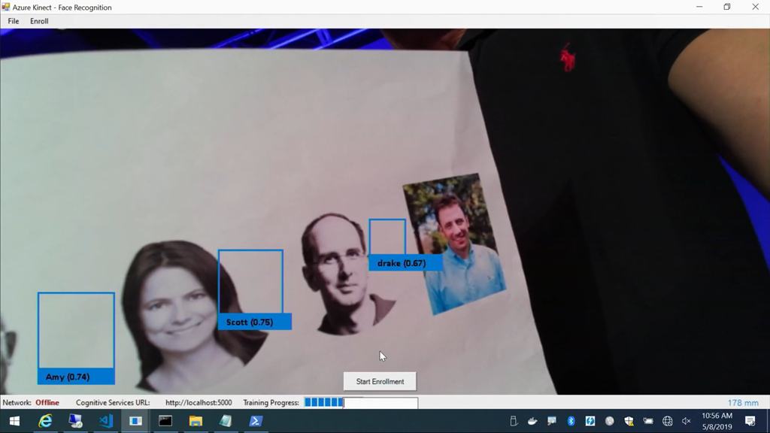The height and width of the screenshot is (433, 770).
Task: Click the application icon in title bar
Action: coord(6,7)
